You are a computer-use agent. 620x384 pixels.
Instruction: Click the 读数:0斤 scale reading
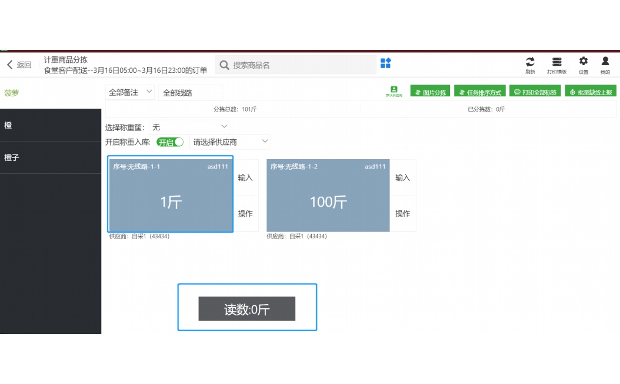pos(246,309)
